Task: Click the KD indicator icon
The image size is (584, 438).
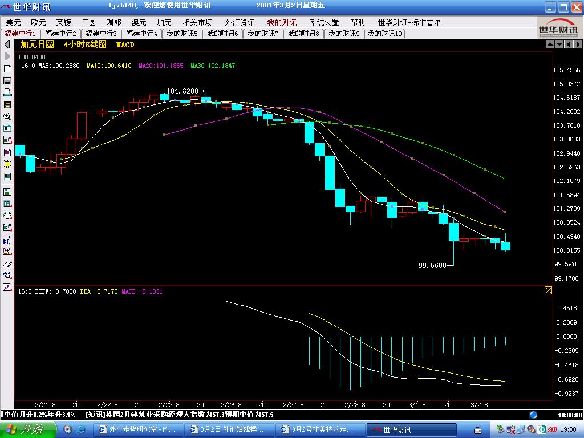Action: (x=7, y=240)
